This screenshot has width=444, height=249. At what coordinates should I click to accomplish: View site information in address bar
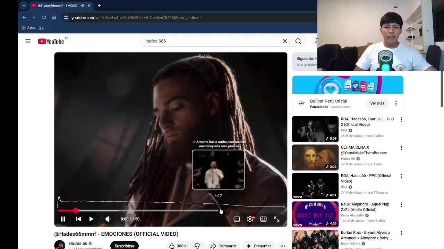[66, 18]
